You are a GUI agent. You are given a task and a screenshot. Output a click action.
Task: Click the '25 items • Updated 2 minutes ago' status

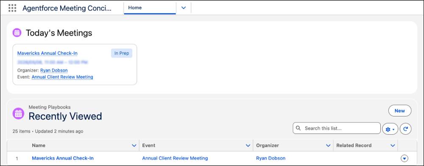(48, 131)
